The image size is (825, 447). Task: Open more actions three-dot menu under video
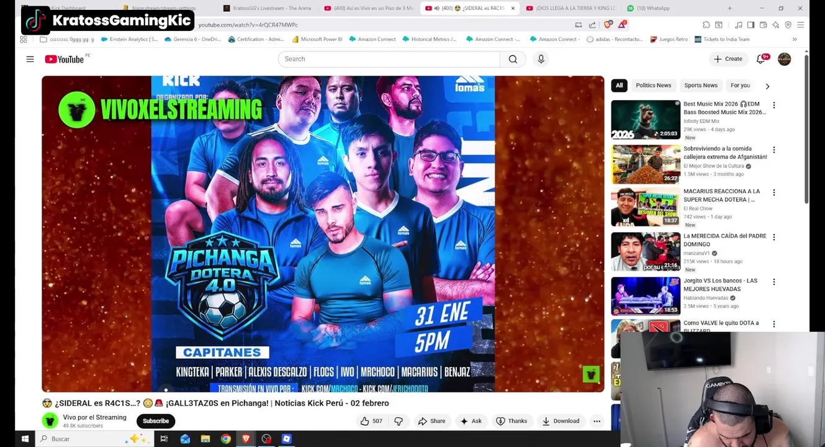[x=597, y=421]
